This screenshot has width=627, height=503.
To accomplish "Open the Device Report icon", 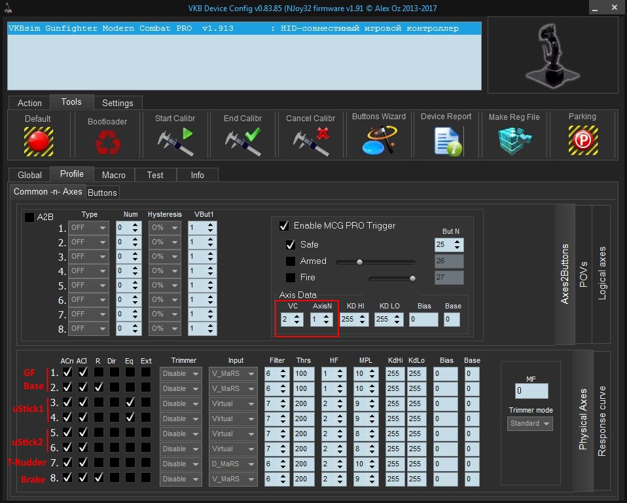I will click(x=446, y=141).
